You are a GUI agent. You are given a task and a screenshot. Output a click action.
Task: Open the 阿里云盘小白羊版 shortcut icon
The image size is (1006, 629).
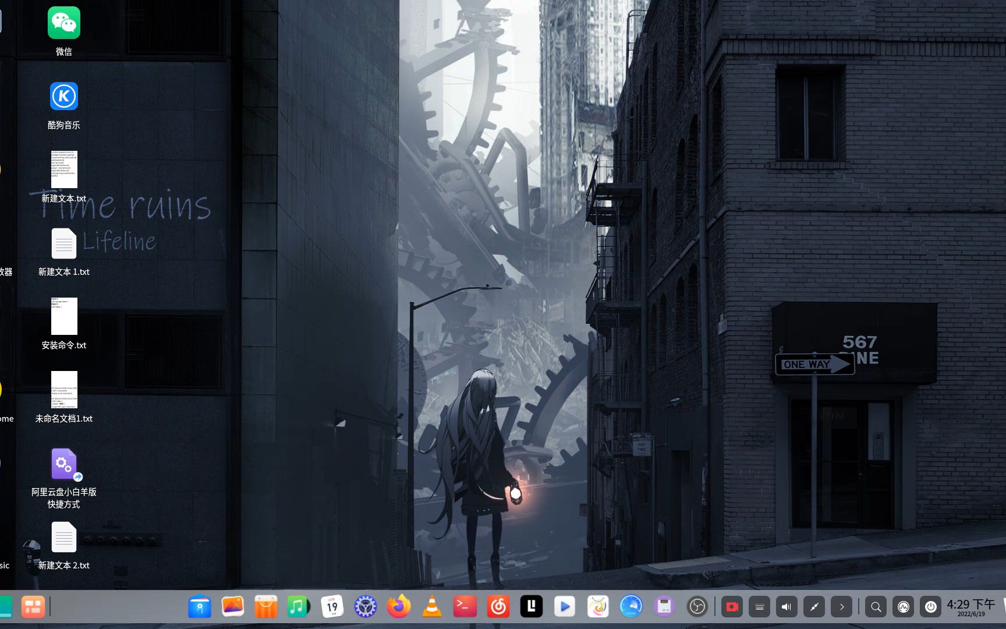[x=64, y=464]
